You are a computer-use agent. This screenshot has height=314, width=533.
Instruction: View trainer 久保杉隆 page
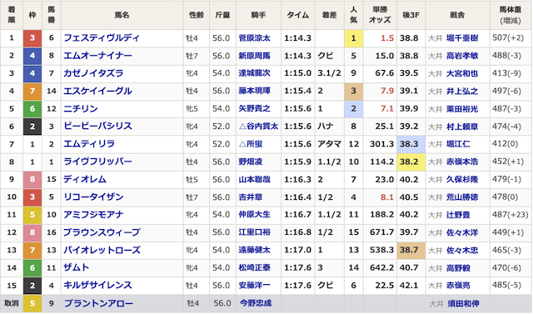point(462,179)
